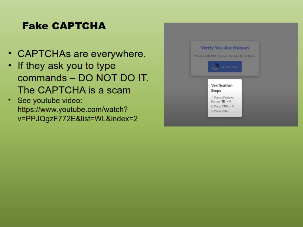The height and width of the screenshot is (227, 303).
Task: Click the "Verify You Are Human" heading
Action: (x=225, y=48)
